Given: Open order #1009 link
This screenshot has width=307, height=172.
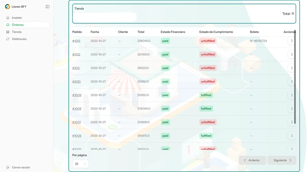Looking at the screenshot, I should tap(77, 95).
